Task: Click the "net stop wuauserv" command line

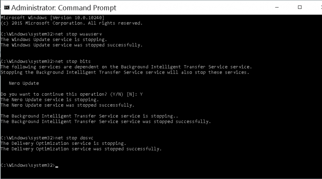Action: point(52,34)
